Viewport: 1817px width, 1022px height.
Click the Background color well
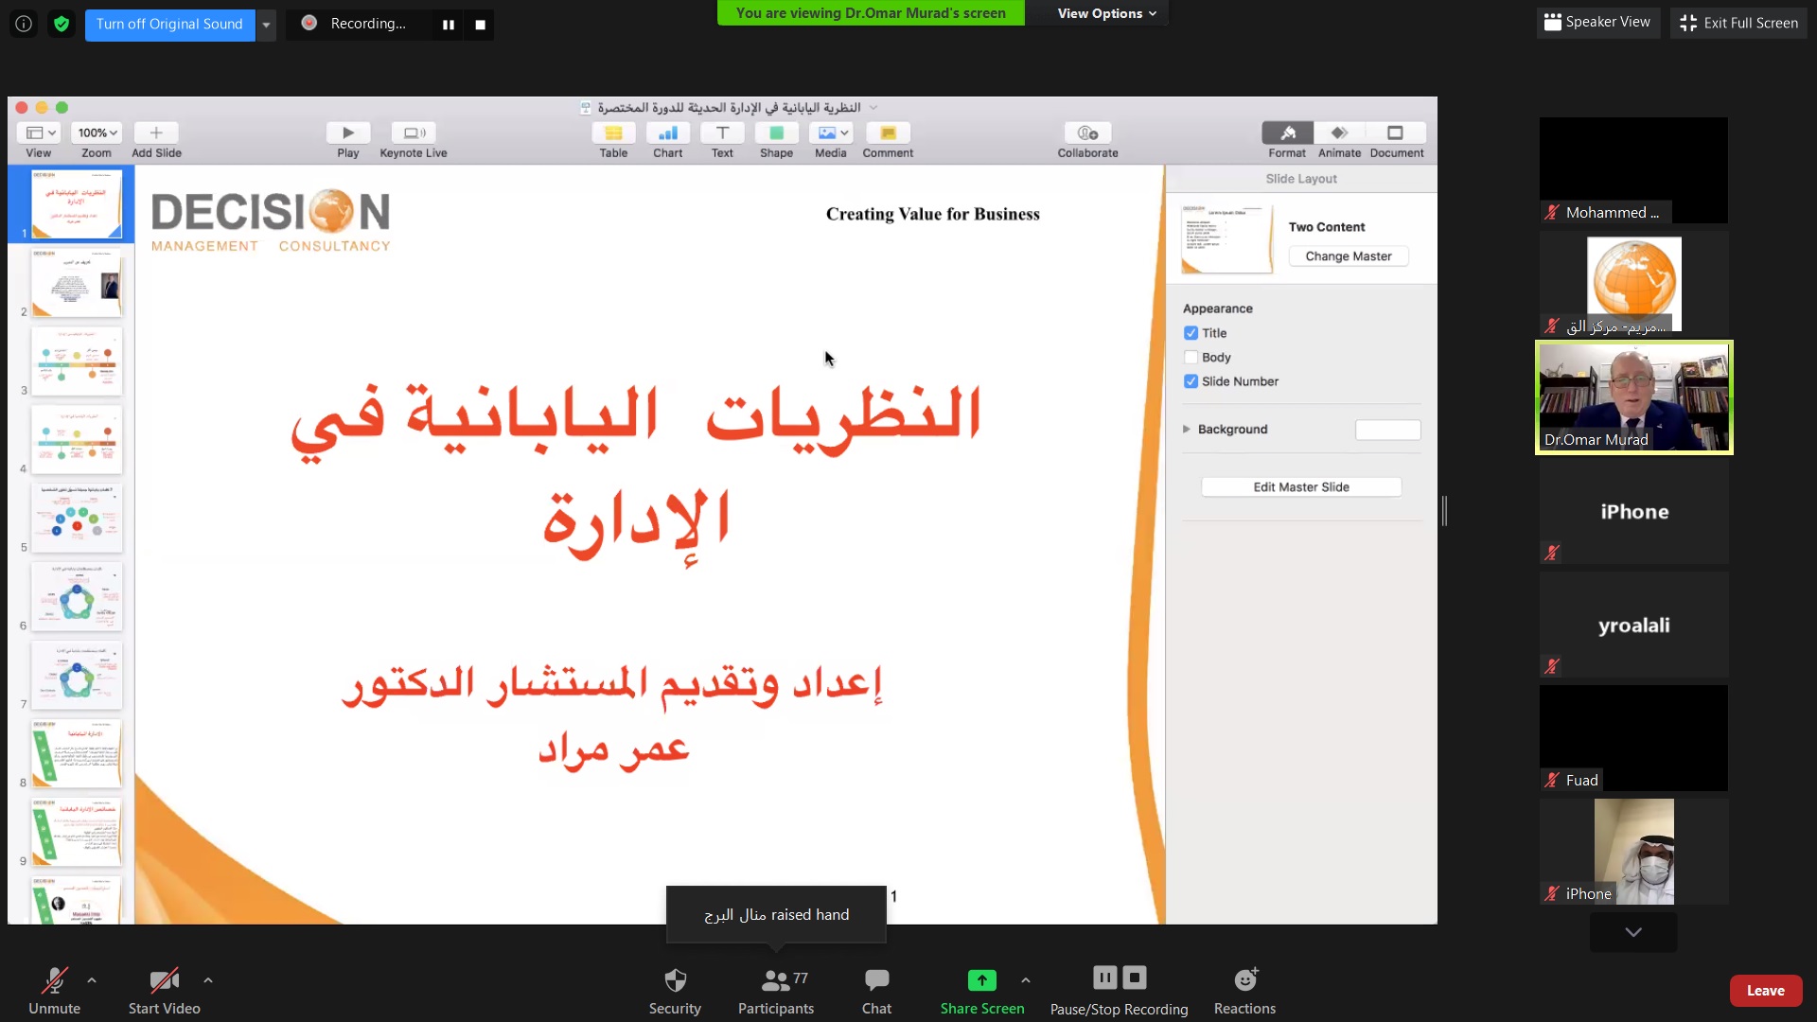tap(1387, 430)
